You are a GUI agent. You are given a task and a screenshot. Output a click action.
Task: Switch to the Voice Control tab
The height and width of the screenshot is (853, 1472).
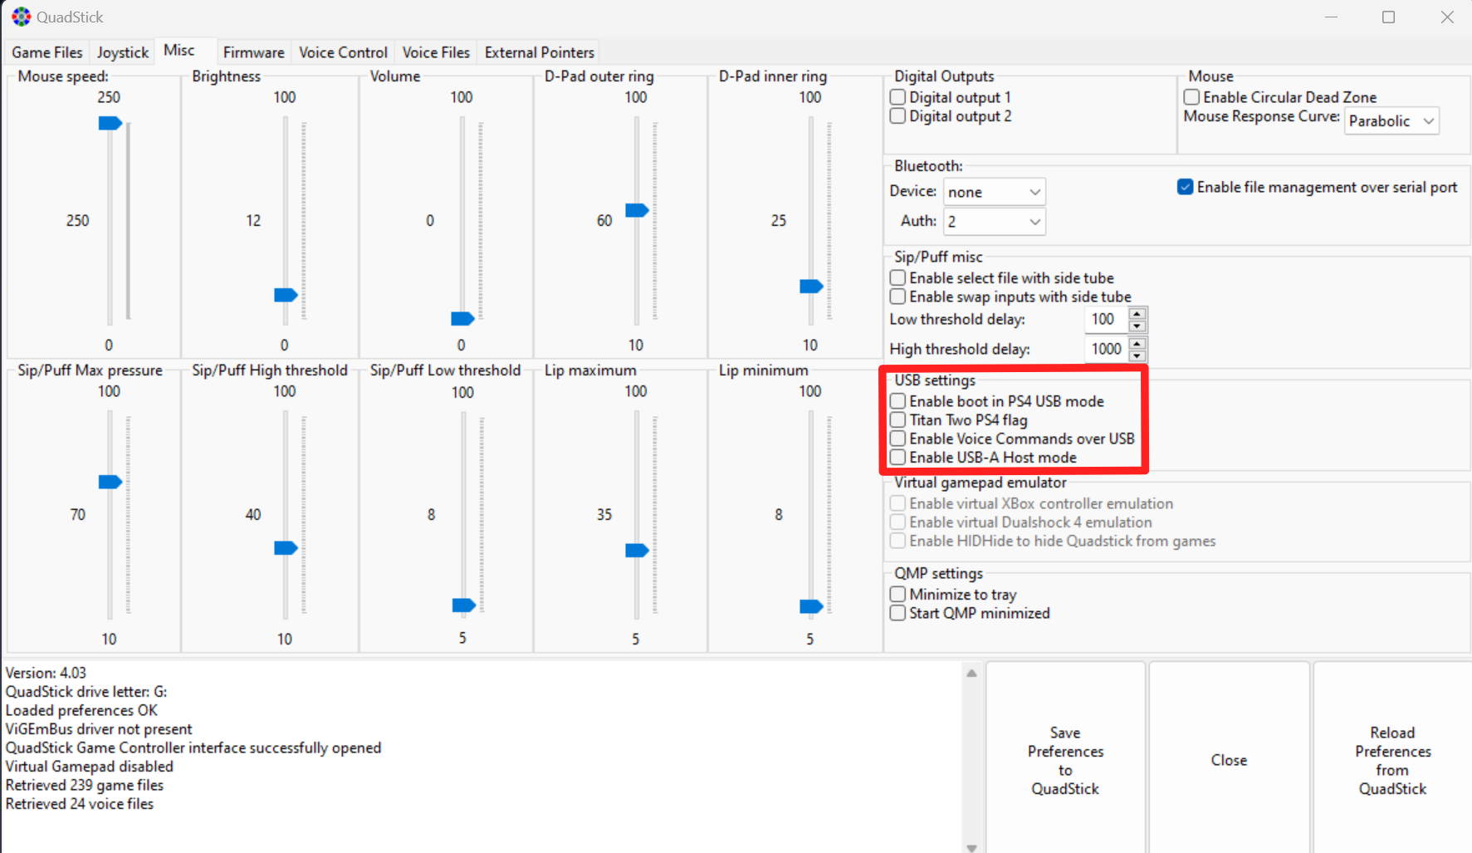tap(343, 52)
